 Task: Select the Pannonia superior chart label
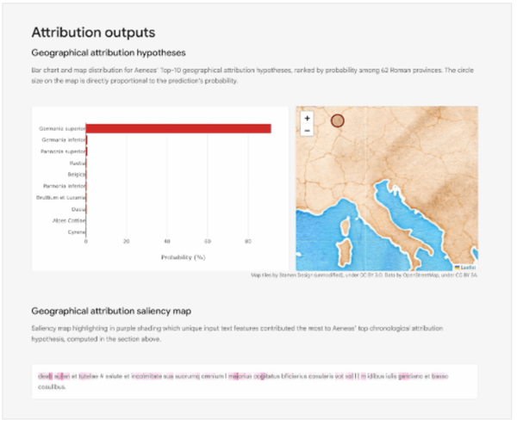pyautogui.click(x=61, y=151)
